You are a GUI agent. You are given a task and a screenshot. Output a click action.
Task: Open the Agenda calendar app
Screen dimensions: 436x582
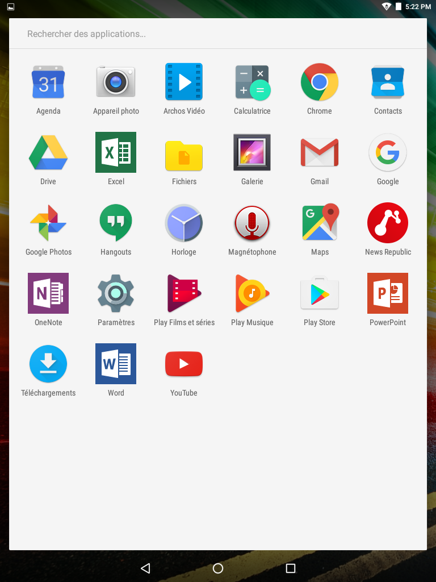click(48, 82)
